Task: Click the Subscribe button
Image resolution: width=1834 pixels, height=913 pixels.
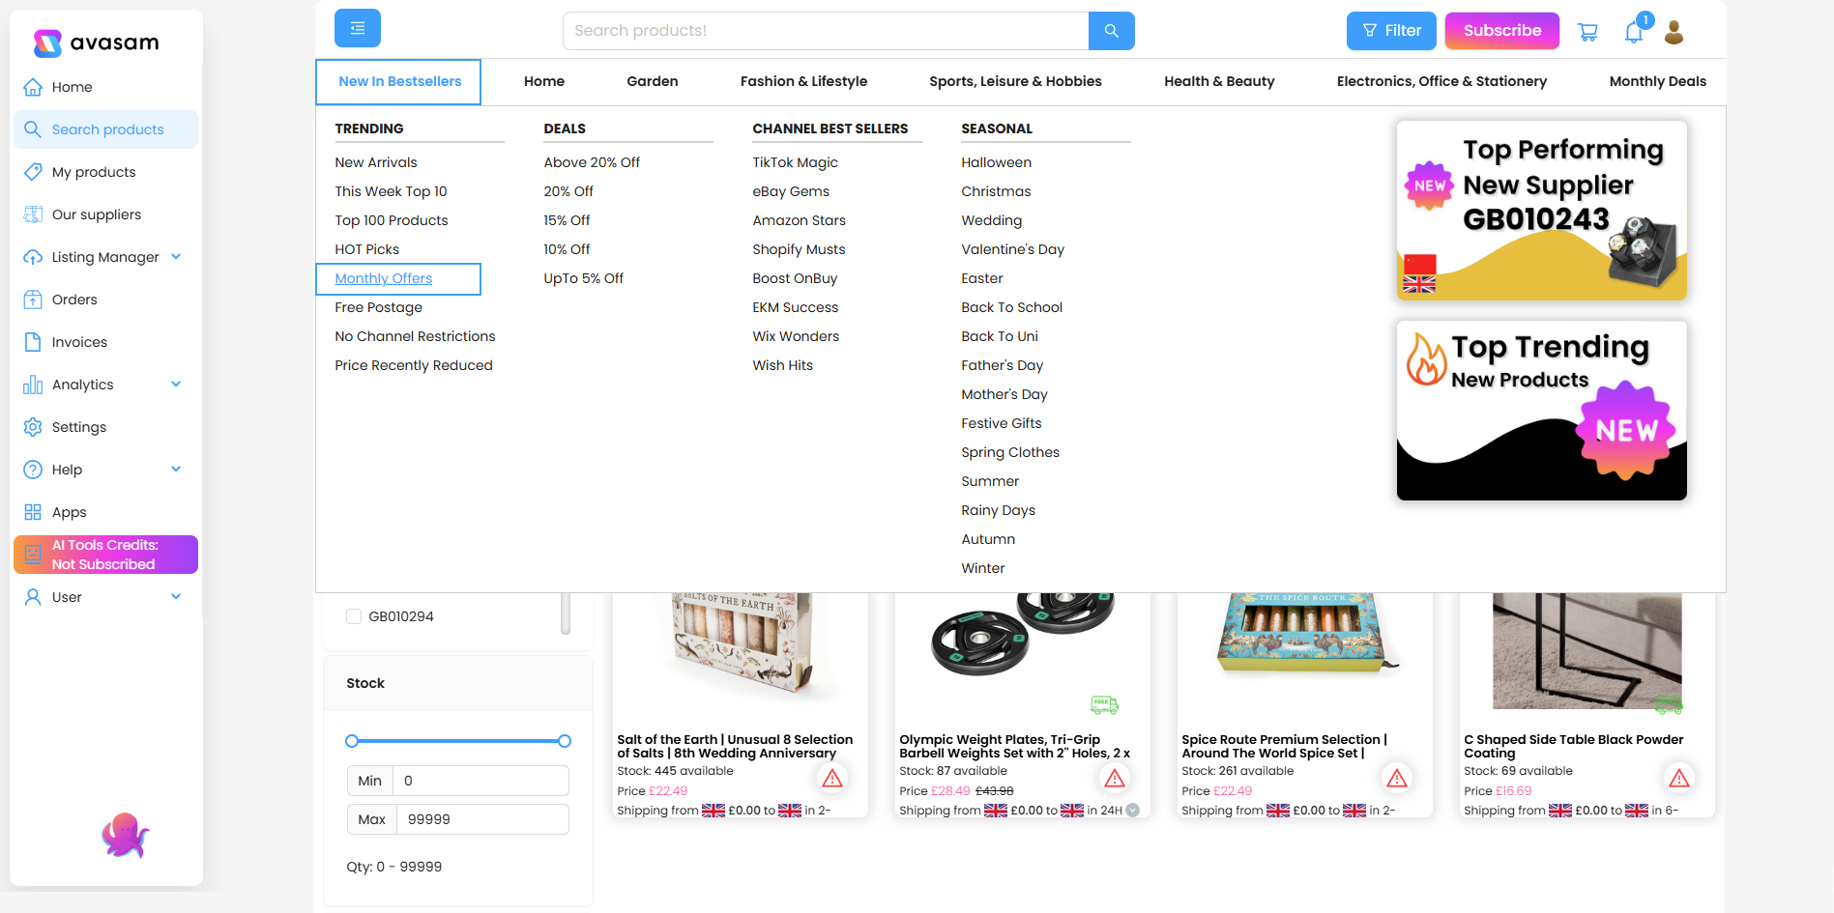Action: point(1501,31)
